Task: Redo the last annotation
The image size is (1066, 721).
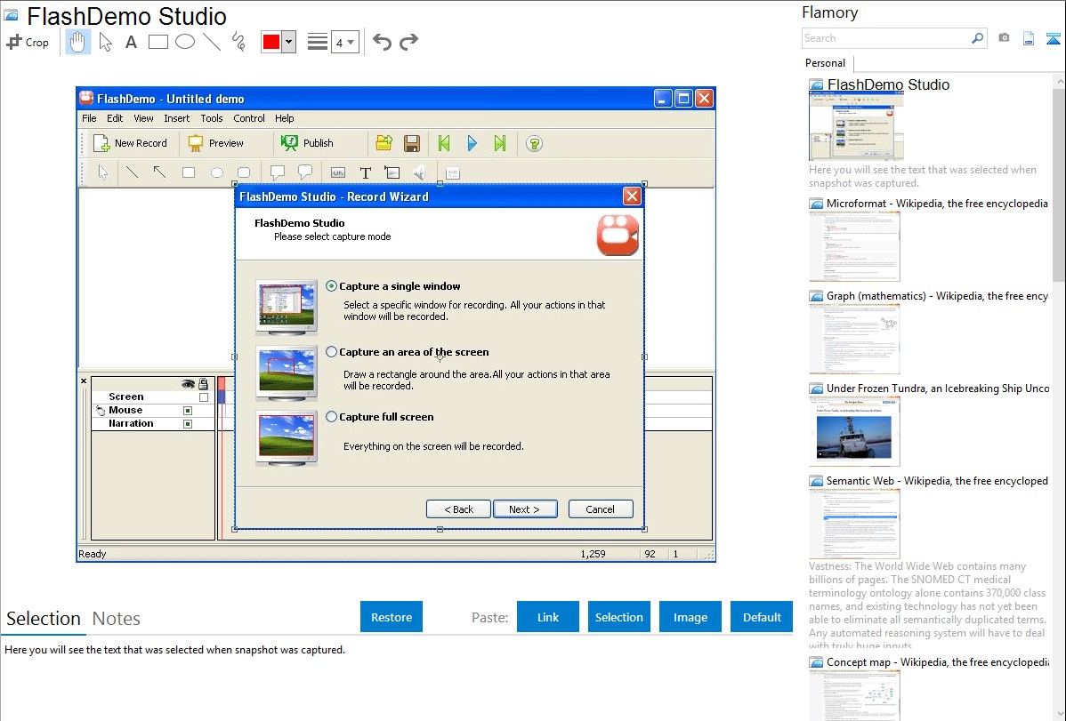Action: 408,42
